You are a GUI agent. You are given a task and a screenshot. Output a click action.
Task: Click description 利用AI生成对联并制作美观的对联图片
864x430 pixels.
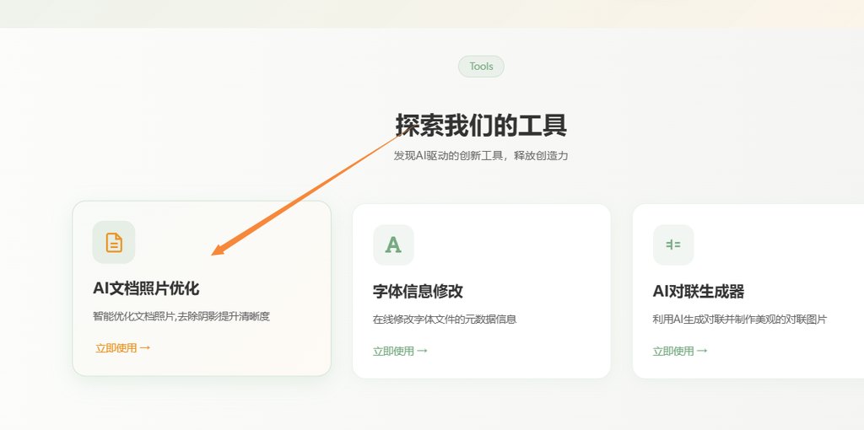[740, 320]
